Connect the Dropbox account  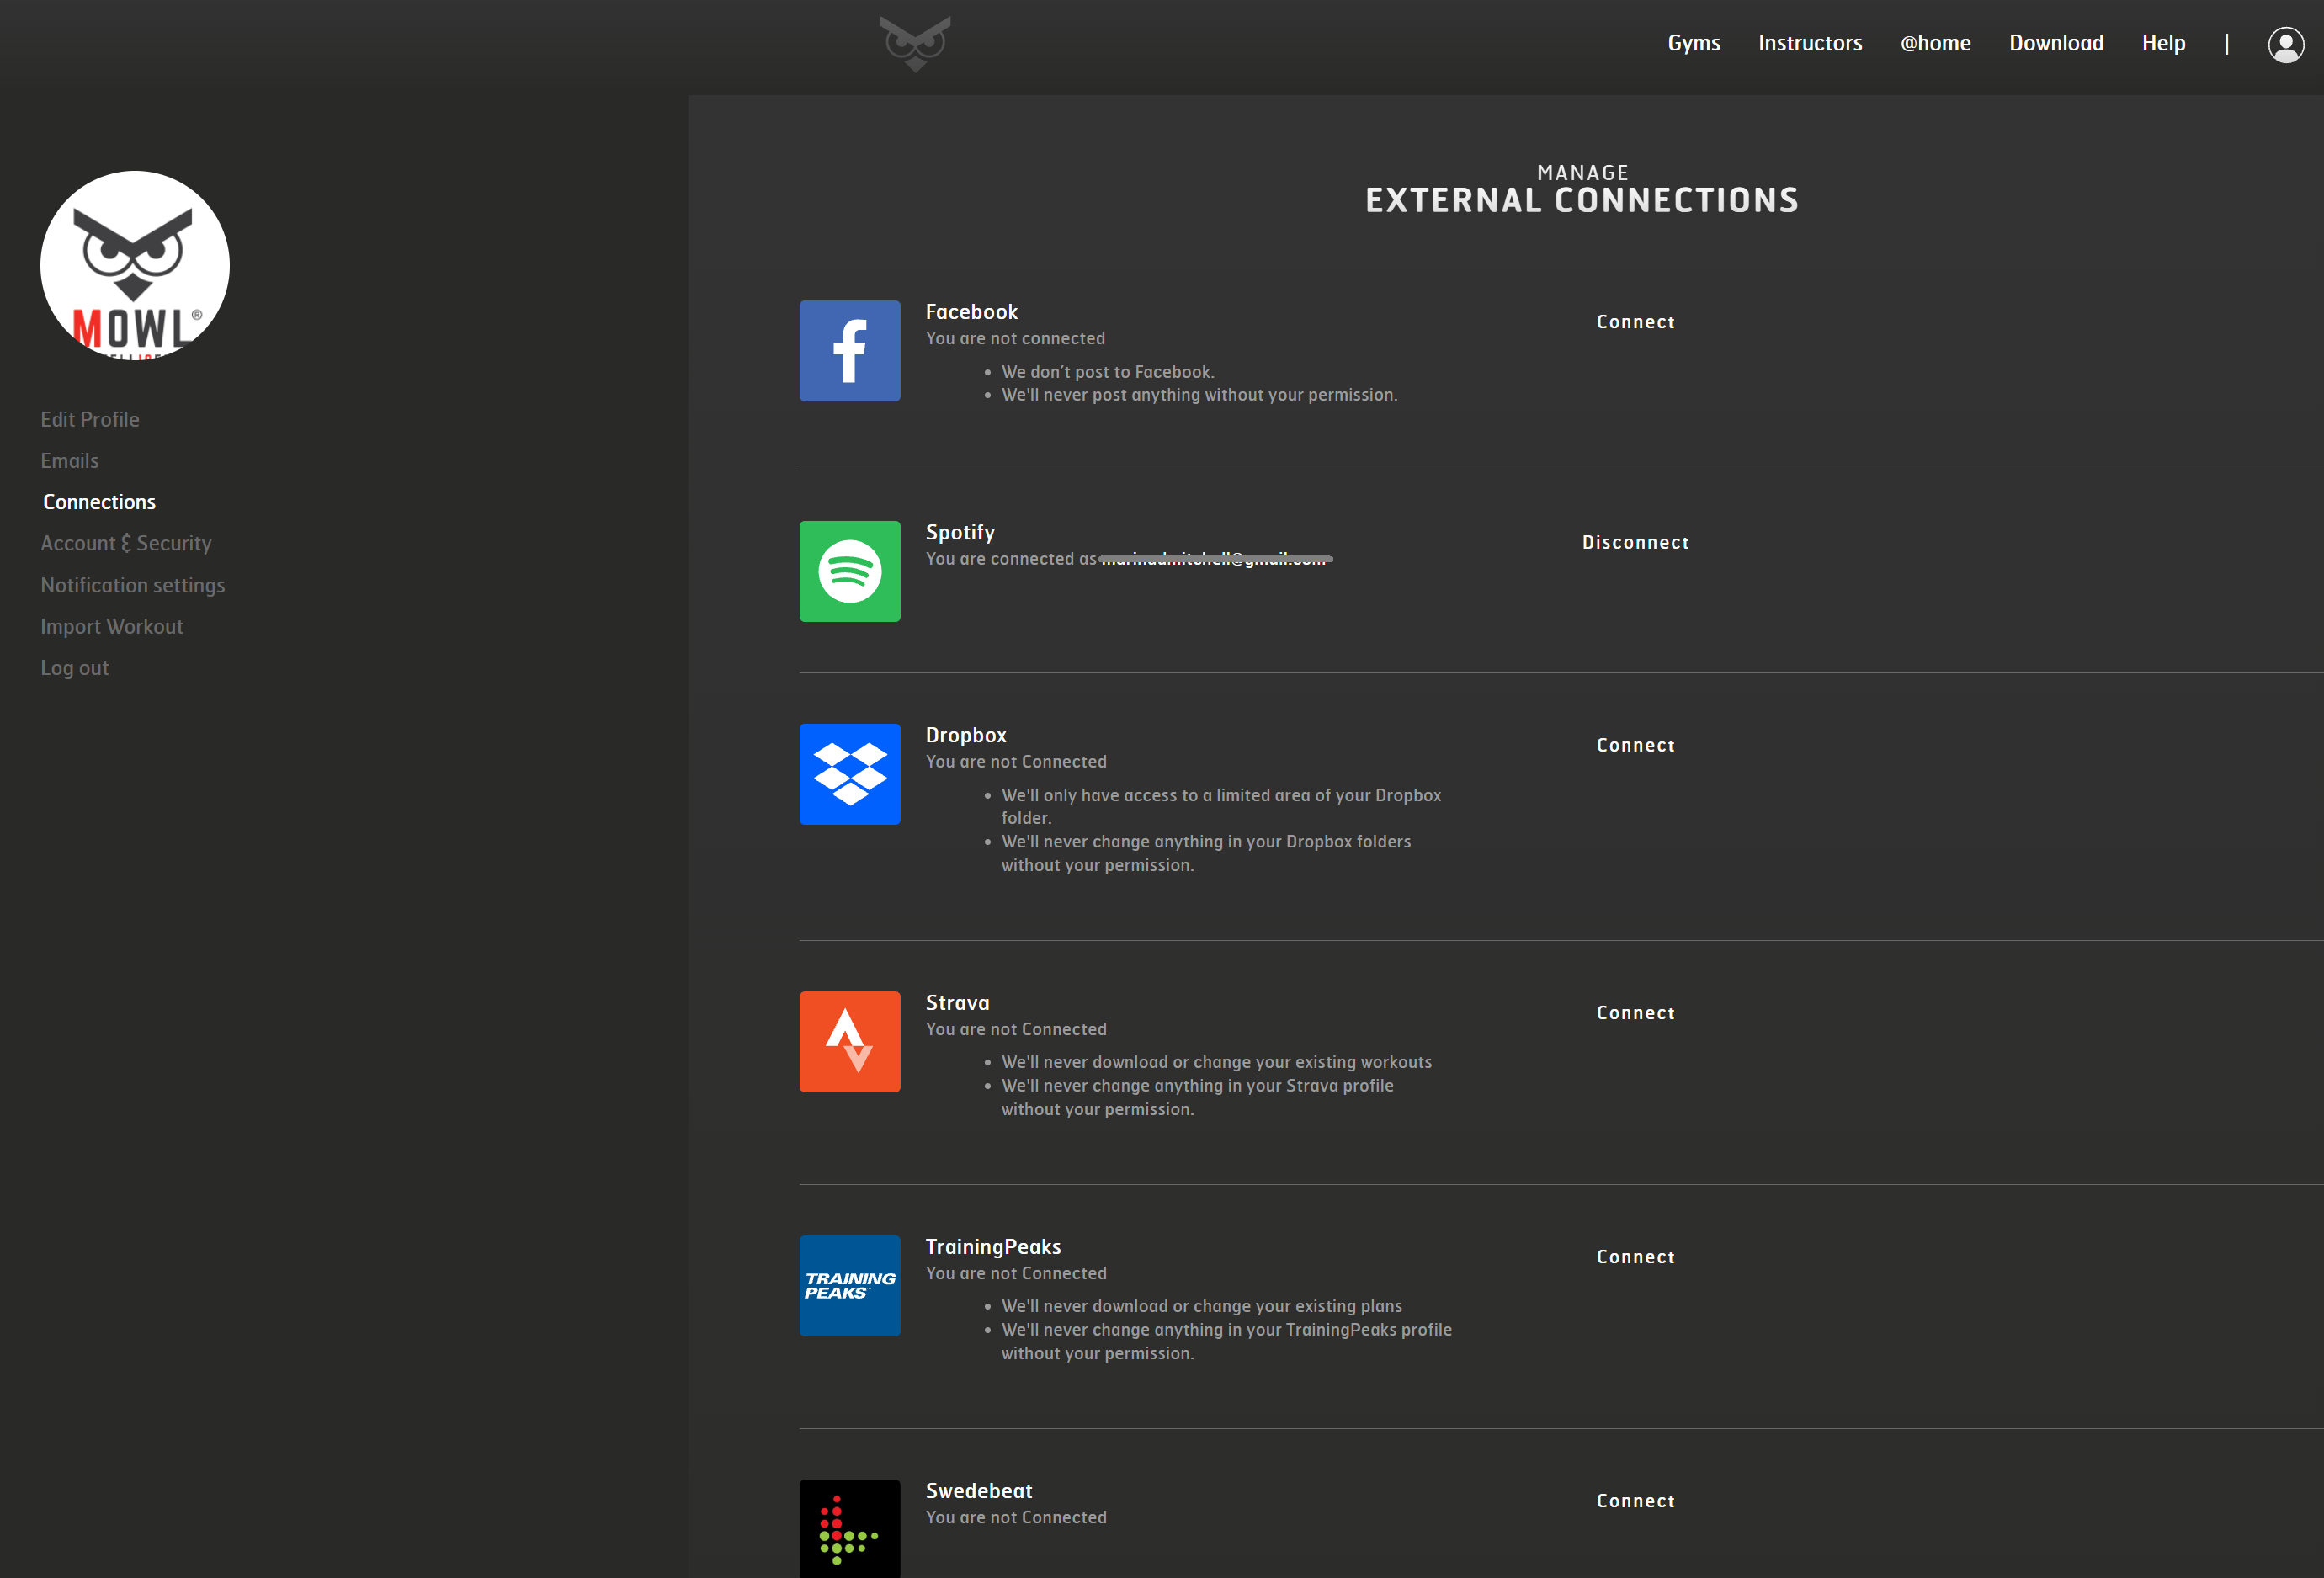1635,745
